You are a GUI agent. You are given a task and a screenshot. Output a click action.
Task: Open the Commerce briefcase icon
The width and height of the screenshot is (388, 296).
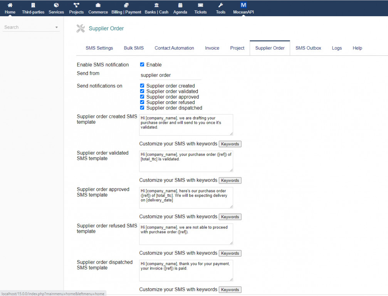coord(98,5)
